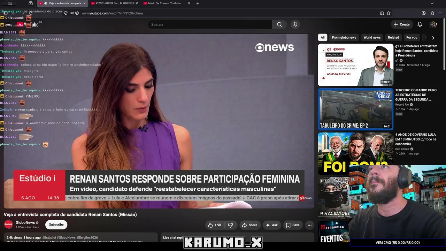Screen dimensions: 446x251
Task: Click the #Eleições2026 hashtag link
Action: [87, 237]
